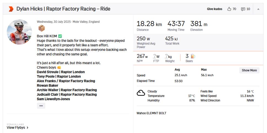Collapse the activity header with the up arrow
The height and width of the screenshot is (133, 267).
[x=258, y=9]
